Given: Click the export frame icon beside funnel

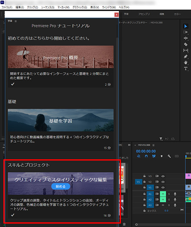Looking at the screenshot, I should [x=173, y=139].
